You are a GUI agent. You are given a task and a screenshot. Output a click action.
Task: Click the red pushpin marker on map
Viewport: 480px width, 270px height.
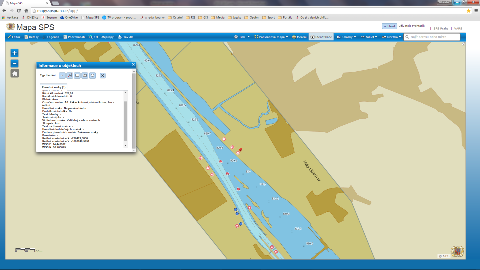pyautogui.click(x=240, y=149)
